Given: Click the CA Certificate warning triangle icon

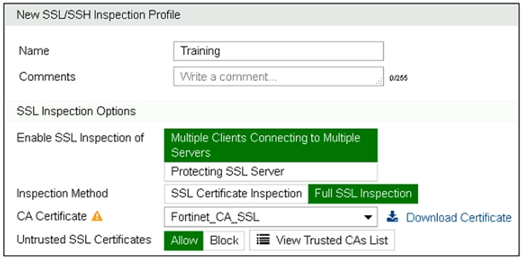Looking at the screenshot, I should (x=97, y=216).
